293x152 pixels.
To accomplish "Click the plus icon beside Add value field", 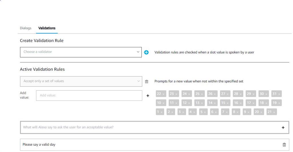I will coord(148,96).
